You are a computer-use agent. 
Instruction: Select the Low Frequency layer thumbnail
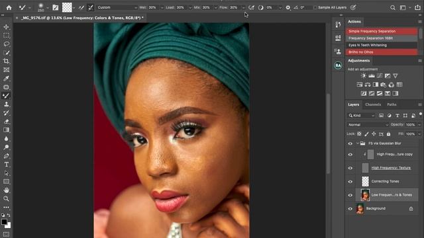pyautogui.click(x=365, y=195)
